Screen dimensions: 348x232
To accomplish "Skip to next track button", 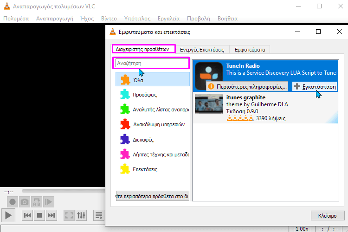I will tap(51, 215).
